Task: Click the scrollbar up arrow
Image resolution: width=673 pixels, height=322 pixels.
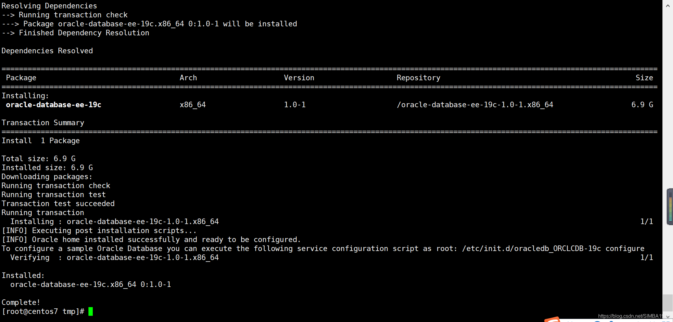Action: [x=668, y=6]
